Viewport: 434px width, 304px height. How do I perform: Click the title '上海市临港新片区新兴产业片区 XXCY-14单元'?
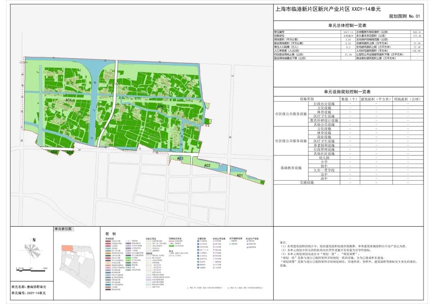(x=328, y=9)
